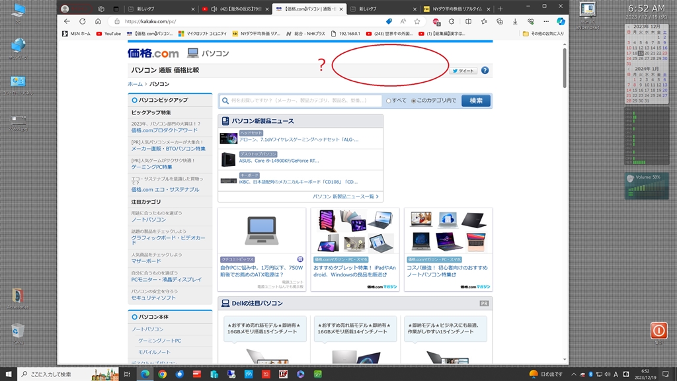
Task: Open the browser home page
Action: tap(98, 21)
